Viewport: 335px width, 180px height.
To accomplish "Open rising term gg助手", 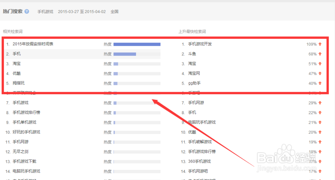I will [x=194, y=83].
